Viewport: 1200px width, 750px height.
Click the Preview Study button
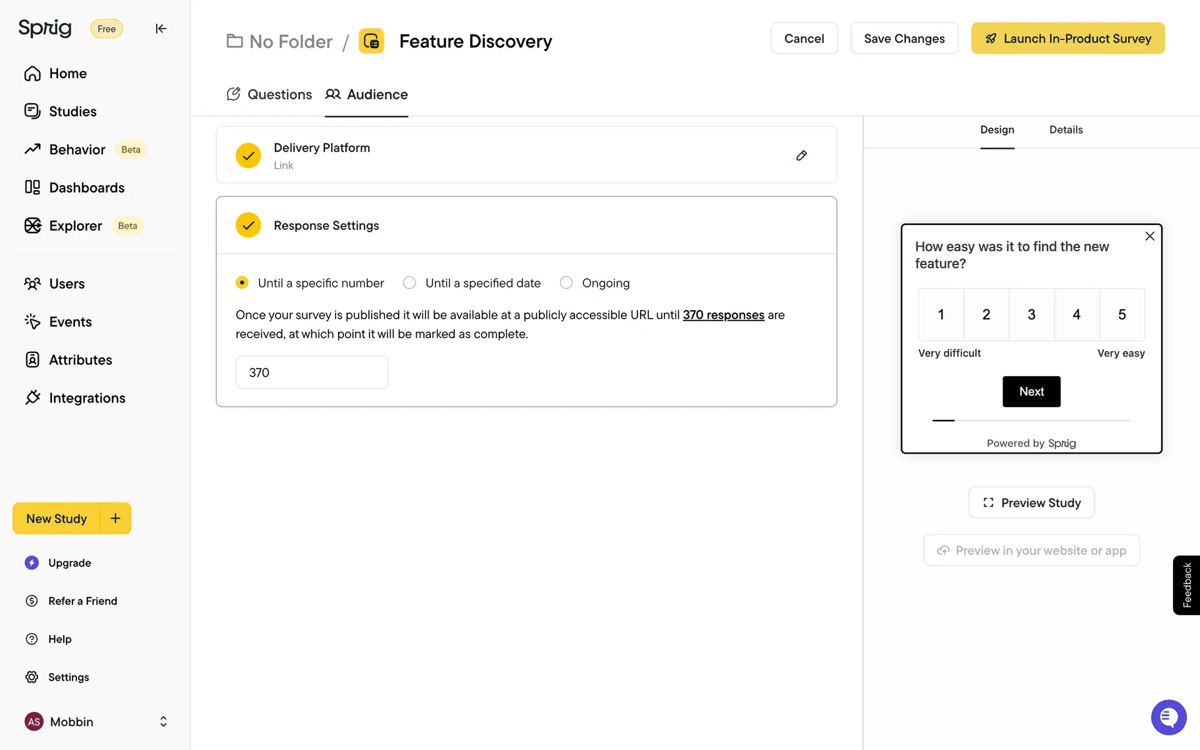pyautogui.click(x=1031, y=503)
